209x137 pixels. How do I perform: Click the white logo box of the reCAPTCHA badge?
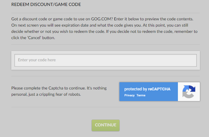[x=189, y=92]
